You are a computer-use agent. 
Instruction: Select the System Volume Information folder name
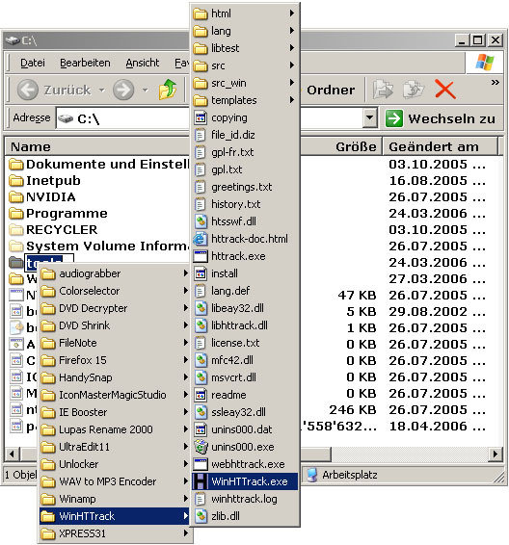(x=108, y=246)
